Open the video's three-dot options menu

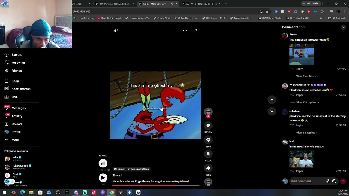(185, 31)
